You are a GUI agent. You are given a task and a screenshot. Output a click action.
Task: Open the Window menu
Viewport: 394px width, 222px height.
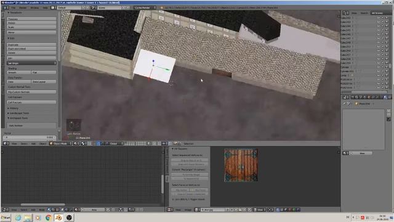pyautogui.click(x=34, y=8)
